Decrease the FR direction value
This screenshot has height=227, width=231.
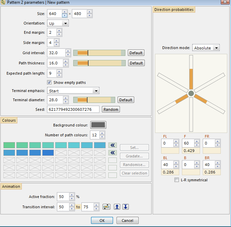(x=217, y=145)
